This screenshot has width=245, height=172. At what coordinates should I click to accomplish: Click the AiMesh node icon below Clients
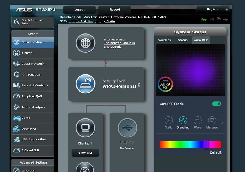[x=85, y=167]
